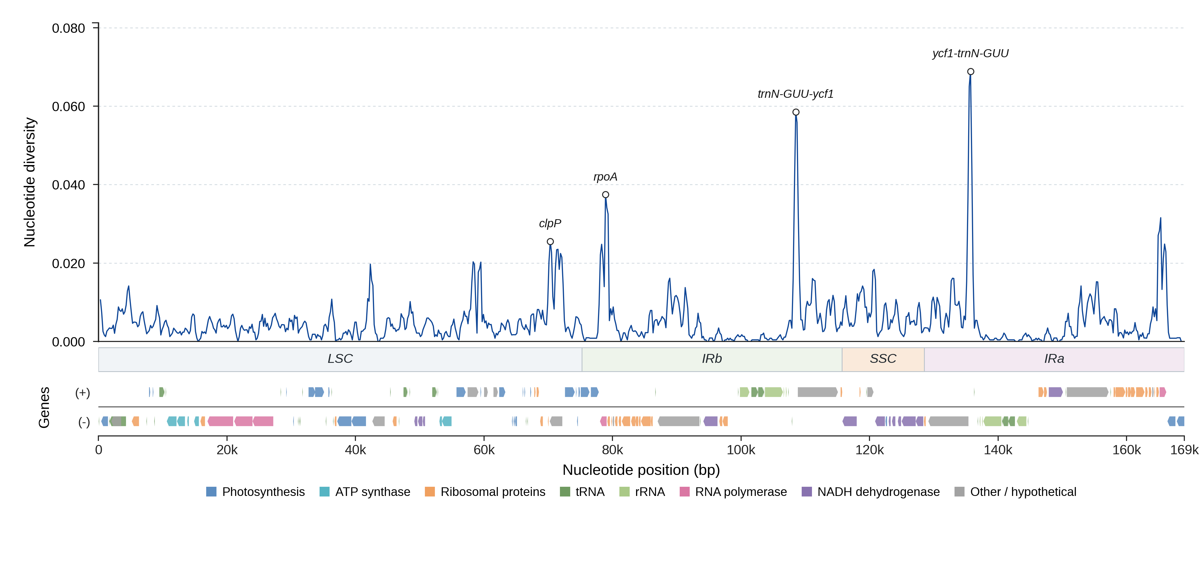Image resolution: width=1201 pixels, height=584 pixels.
Task: Click the 20k x-axis tick label
Action: 227,450
